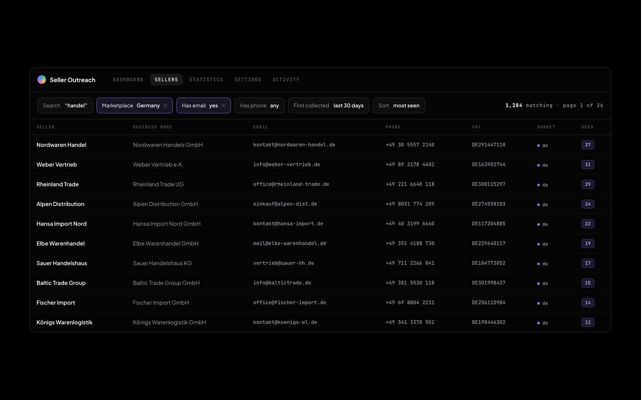Change the First collected last 30 days filter

tap(329, 106)
